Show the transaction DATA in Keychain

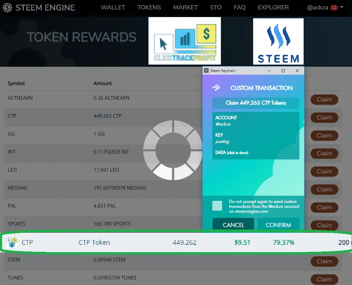(x=232, y=152)
